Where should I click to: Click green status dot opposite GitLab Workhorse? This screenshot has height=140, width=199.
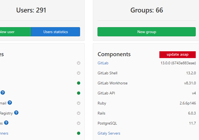click(78, 83)
